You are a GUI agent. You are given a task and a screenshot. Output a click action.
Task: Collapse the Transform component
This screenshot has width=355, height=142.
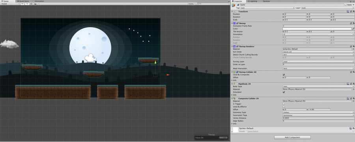(x=232, y=11)
